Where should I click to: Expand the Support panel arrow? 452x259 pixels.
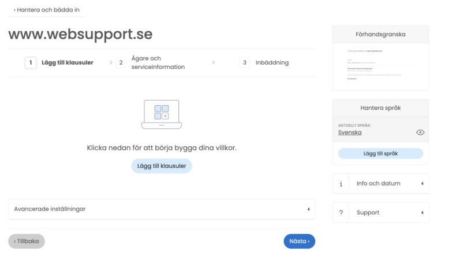click(421, 213)
